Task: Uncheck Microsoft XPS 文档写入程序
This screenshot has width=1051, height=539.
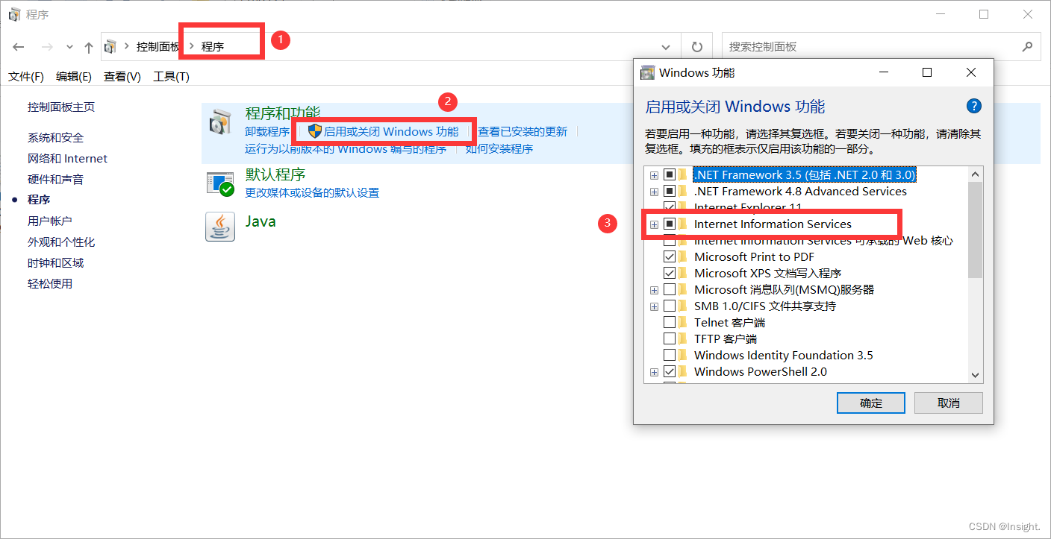Action: pyautogui.click(x=670, y=273)
